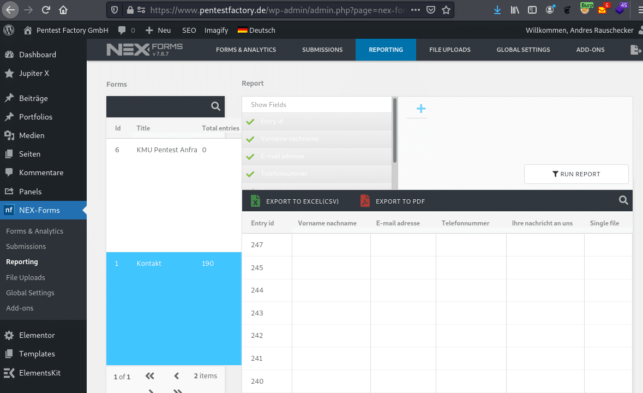This screenshot has height=393, width=643.
Task: Click Run Report button
Action: pyautogui.click(x=576, y=174)
